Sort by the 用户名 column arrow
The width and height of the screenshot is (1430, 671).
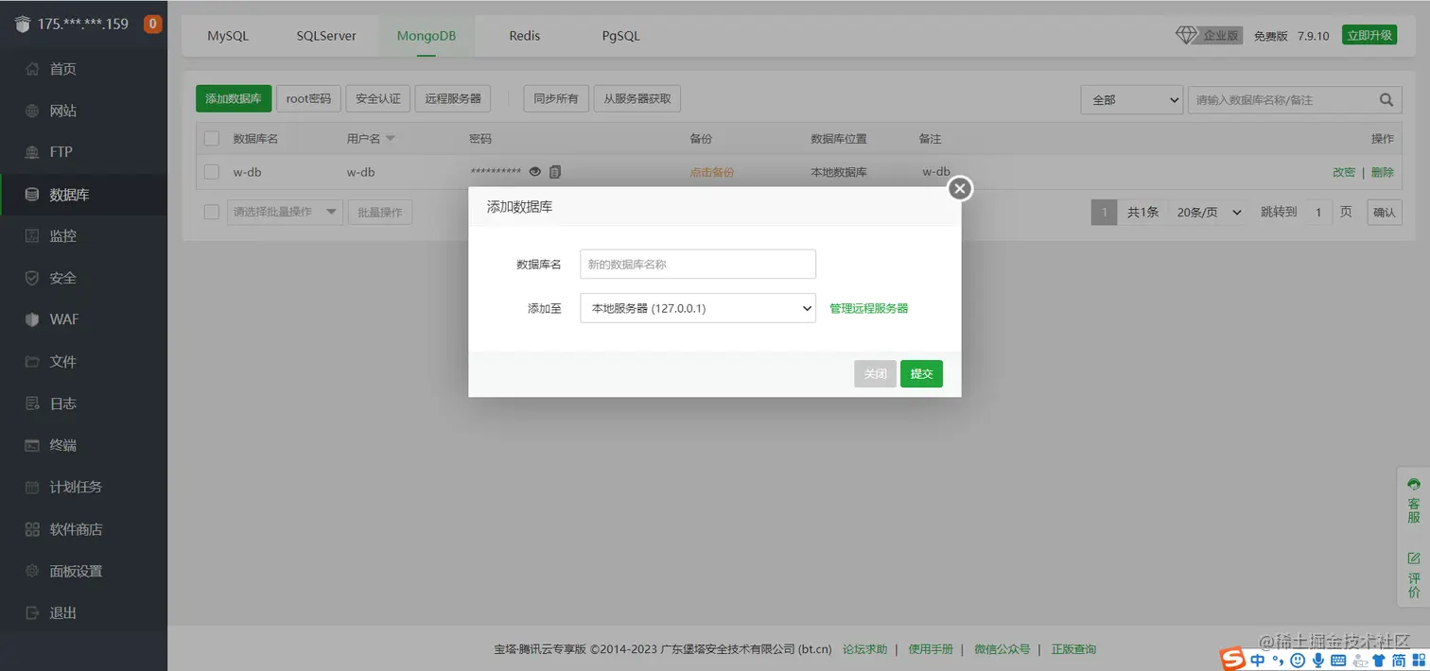391,139
